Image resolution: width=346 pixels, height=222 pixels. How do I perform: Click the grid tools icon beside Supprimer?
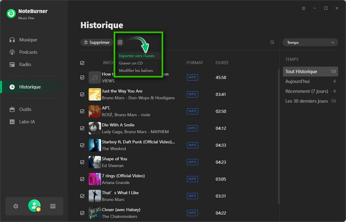point(120,42)
